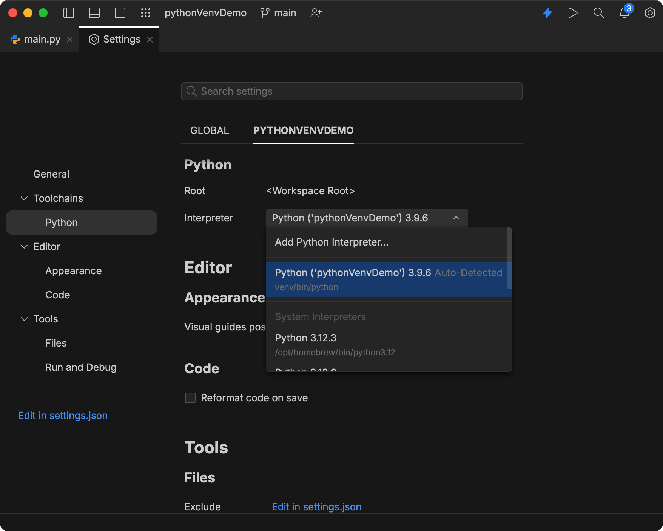Image resolution: width=663 pixels, height=531 pixels.
Task: Choose Add Python Interpreter option
Action: click(x=331, y=242)
